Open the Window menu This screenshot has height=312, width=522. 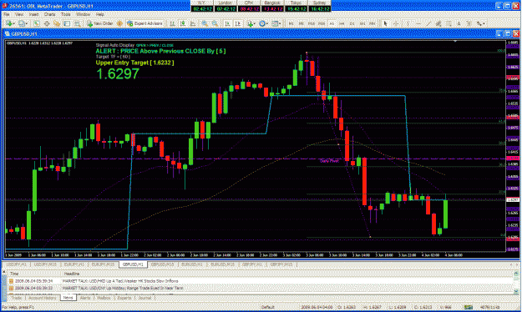click(83, 15)
